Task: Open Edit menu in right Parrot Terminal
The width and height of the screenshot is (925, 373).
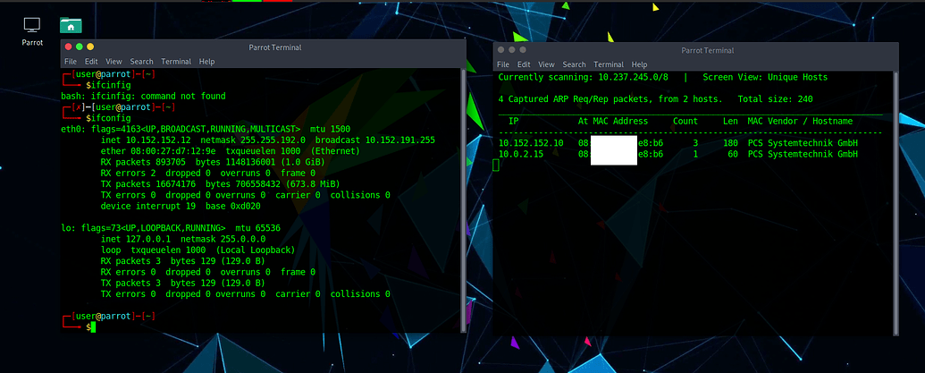Action: (524, 64)
